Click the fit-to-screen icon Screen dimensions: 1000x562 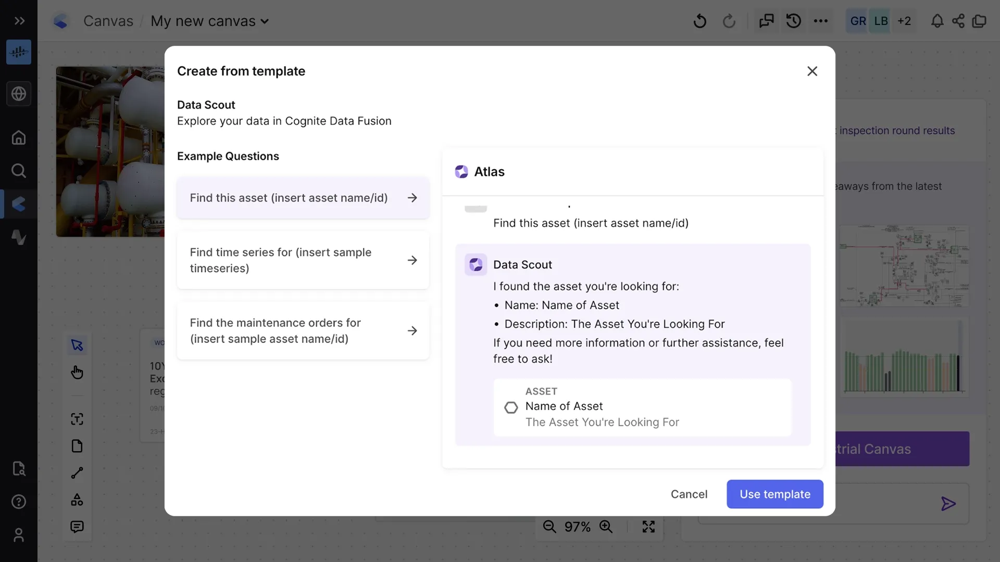click(648, 527)
